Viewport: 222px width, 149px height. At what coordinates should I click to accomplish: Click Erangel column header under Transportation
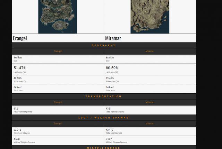(x=58, y=102)
